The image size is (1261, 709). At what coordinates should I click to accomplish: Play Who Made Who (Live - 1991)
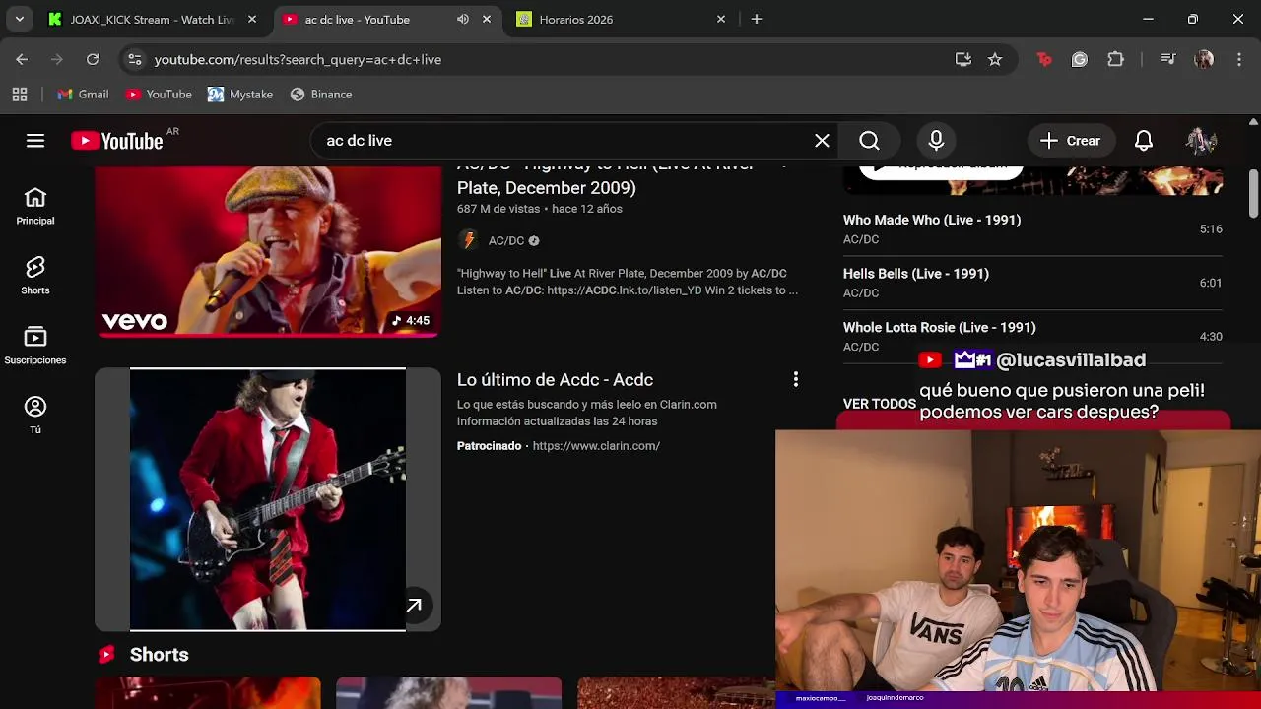1032,228
